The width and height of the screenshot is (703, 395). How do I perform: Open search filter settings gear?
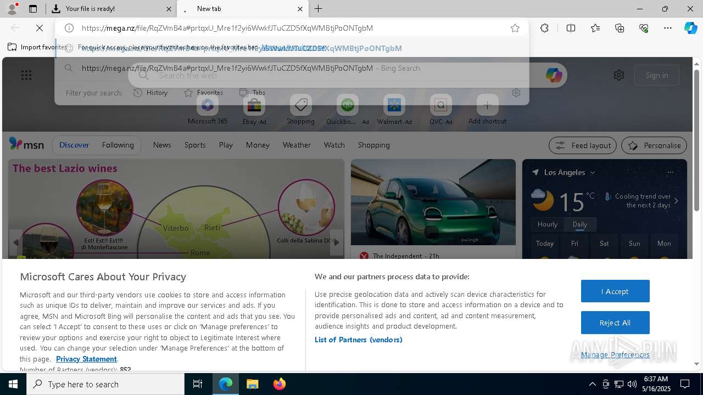coord(516,93)
